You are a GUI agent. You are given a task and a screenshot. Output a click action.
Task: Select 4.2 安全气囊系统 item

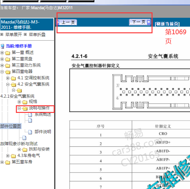[33, 84]
